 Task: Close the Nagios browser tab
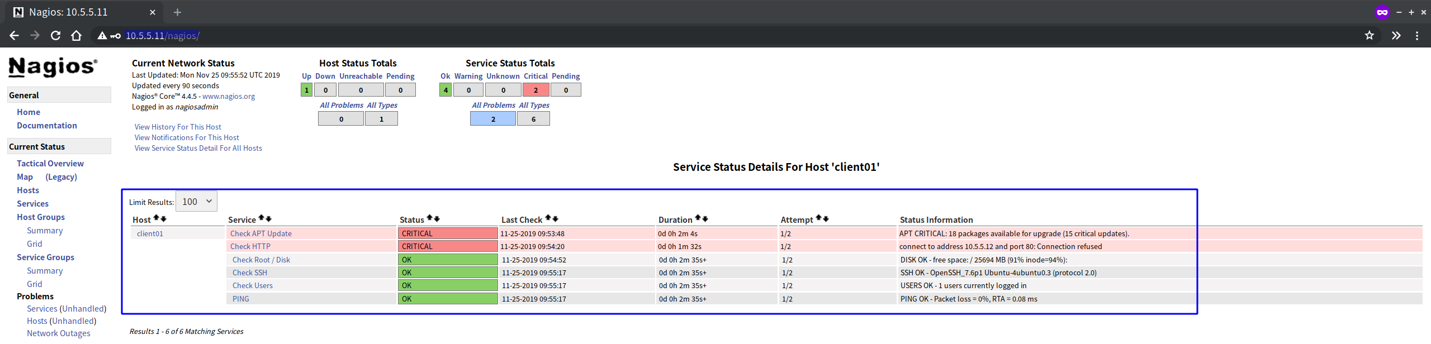point(153,12)
